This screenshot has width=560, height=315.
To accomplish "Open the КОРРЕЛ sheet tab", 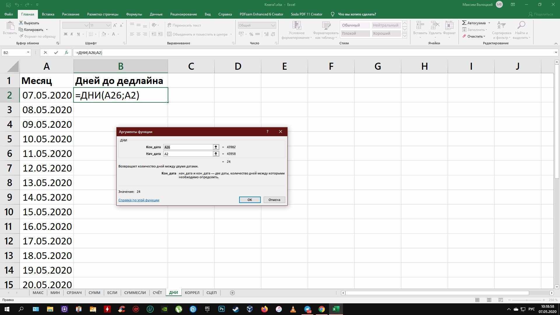I will point(192,293).
